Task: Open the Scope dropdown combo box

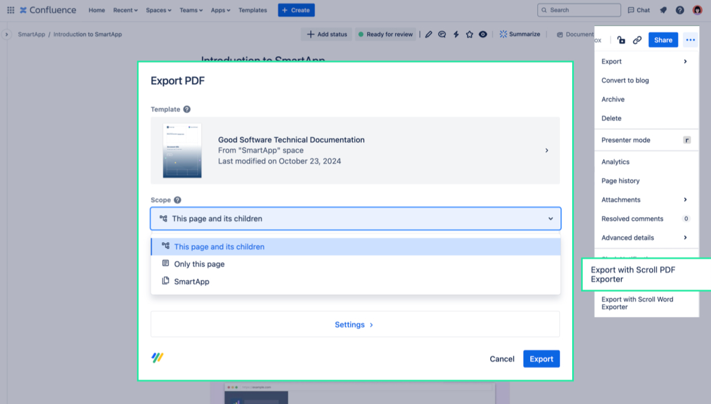Action: 355,219
